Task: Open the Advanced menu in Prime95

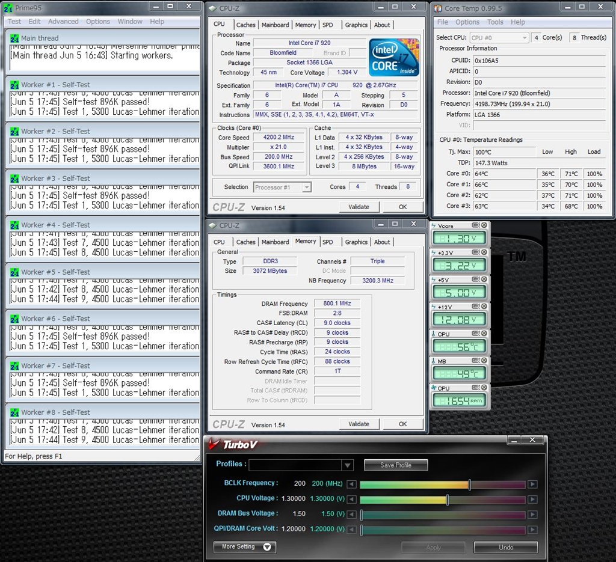Action: tap(63, 22)
